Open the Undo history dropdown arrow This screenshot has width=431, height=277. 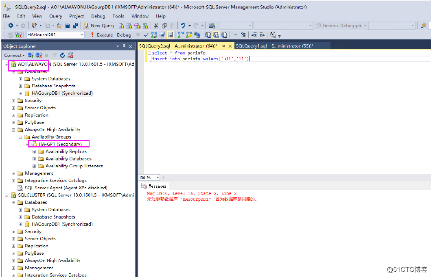pyautogui.click(x=189, y=26)
